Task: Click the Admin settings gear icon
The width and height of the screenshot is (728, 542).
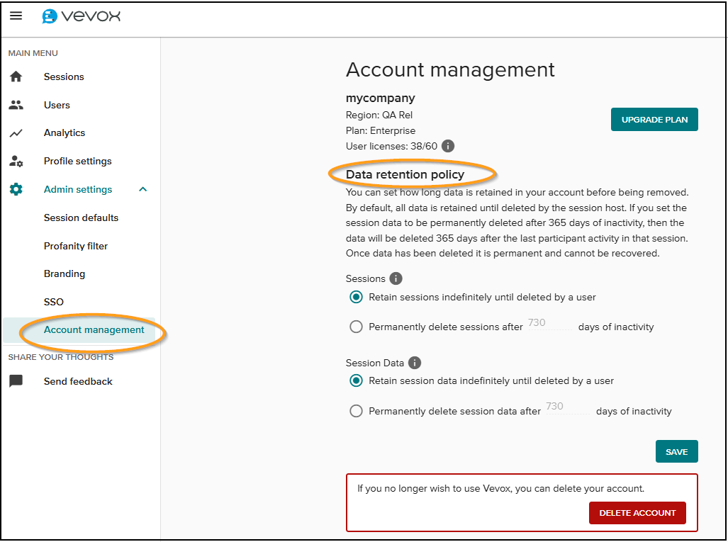Action: (x=16, y=189)
